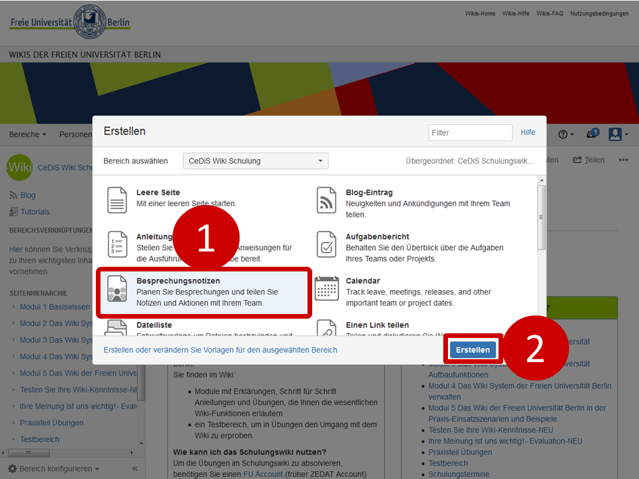This screenshot has height=479, width=639.
Task: Select the Einen Link teilen icon
Action: pyautogui.click(x=326, y=327)
